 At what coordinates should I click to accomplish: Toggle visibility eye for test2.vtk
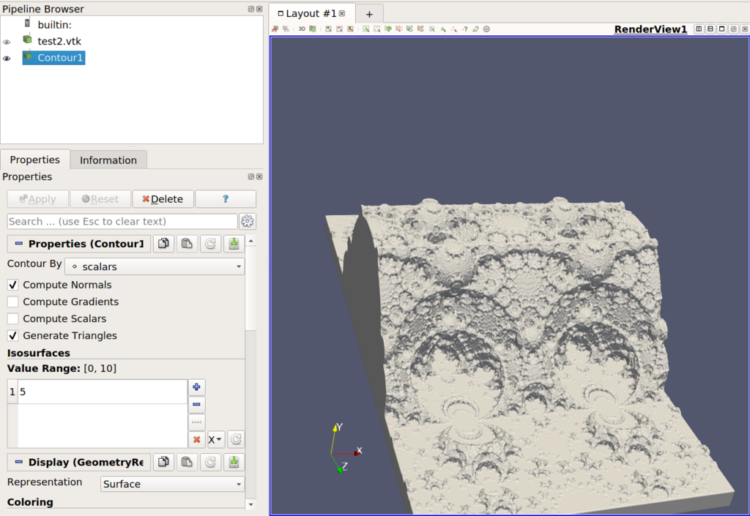click(x=7, y=42)
